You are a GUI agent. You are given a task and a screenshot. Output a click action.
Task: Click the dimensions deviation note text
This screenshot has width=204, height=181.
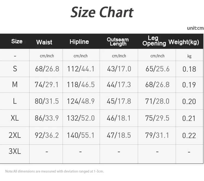(x=54, y=171)
